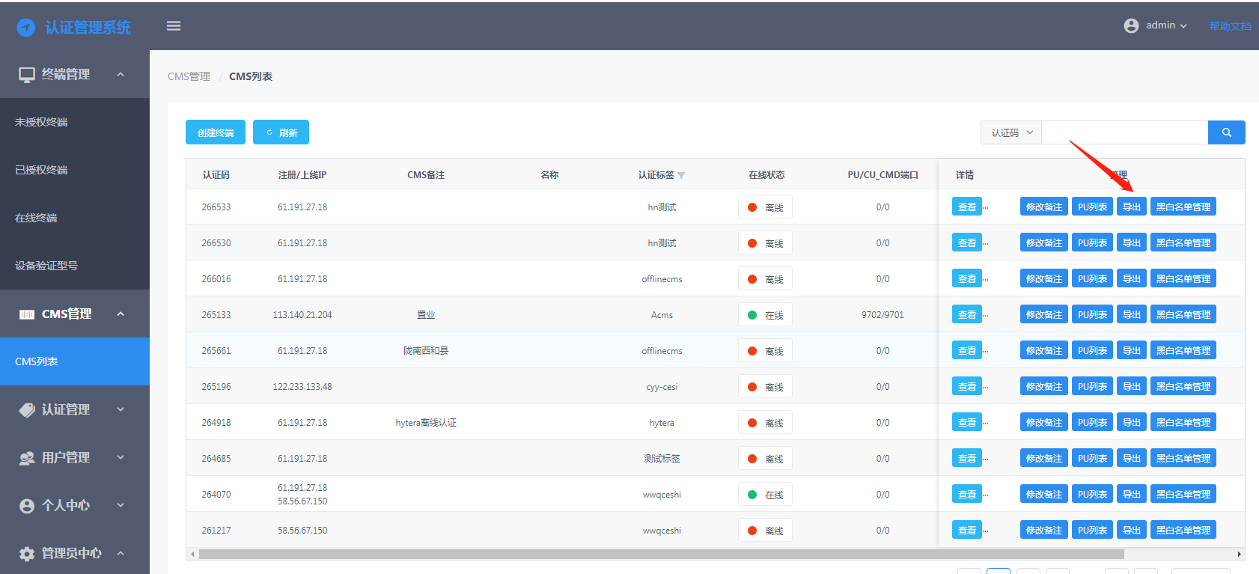Open CMS列表 in the sidebar

pos(37,361)
